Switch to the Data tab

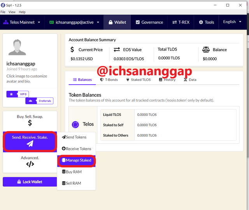[190, 79]
